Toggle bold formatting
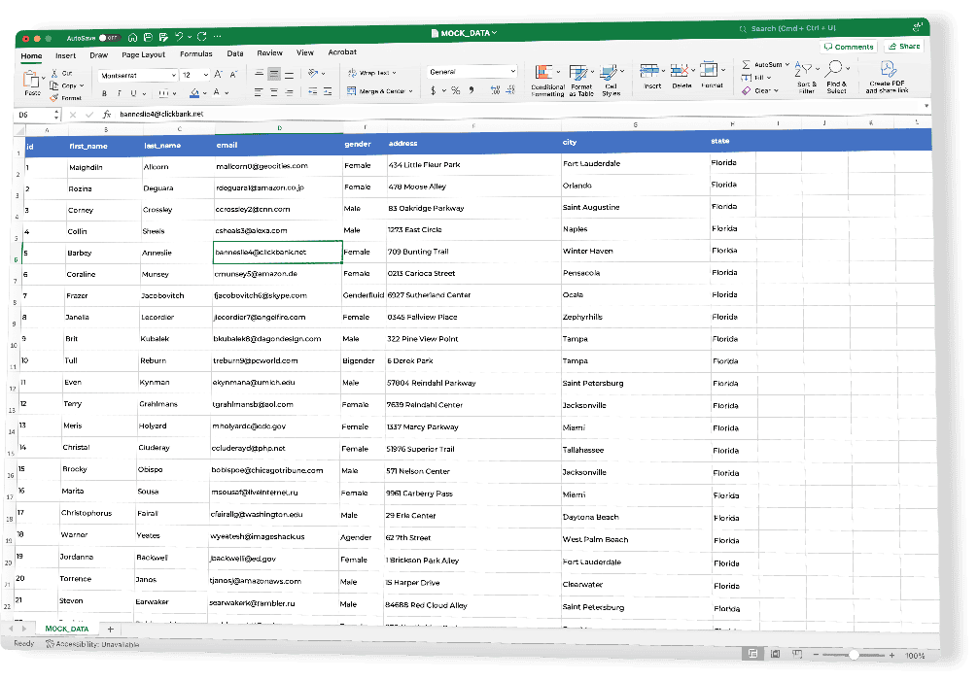Viewport: 978px width, 681px height. (105, 94)
